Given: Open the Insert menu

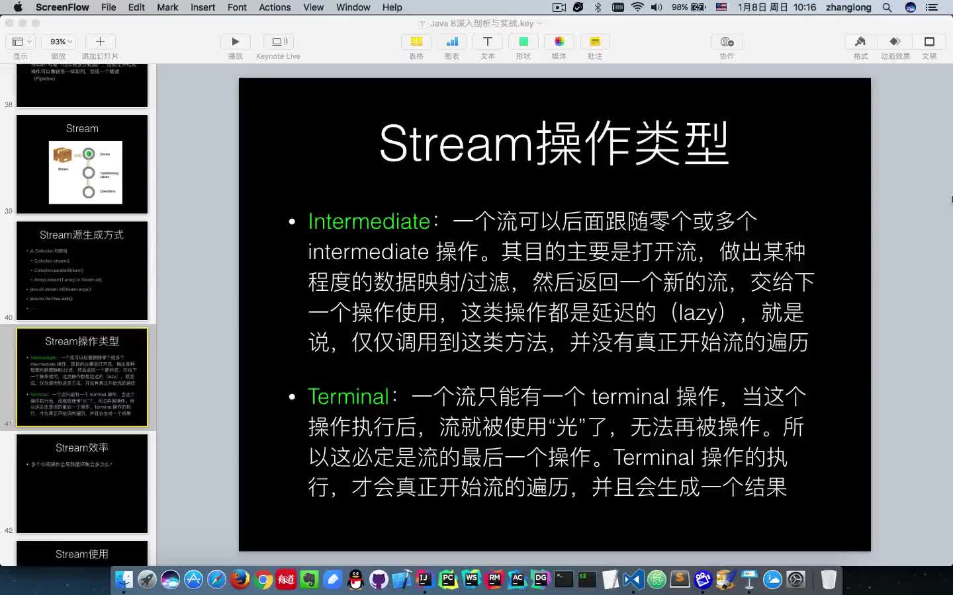Looking at the screenshot, I should pos(203,7).
